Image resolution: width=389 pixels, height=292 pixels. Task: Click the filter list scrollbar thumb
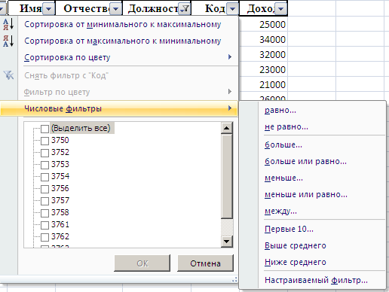(x=227, y=176)
